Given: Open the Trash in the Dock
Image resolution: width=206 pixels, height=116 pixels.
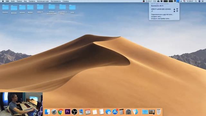Looking at the screenshot, I should coord(159,112).
